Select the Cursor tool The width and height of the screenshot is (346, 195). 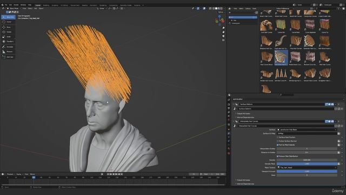[x=8, y=22]
